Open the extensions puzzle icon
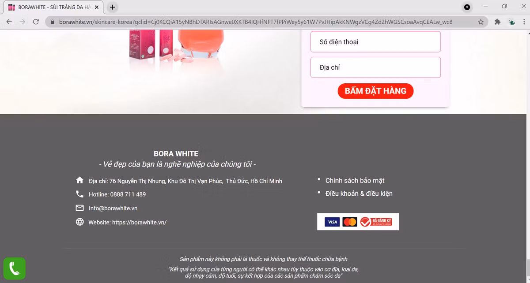The height and width of the screenshot is (283, 530). click(497, 22)
